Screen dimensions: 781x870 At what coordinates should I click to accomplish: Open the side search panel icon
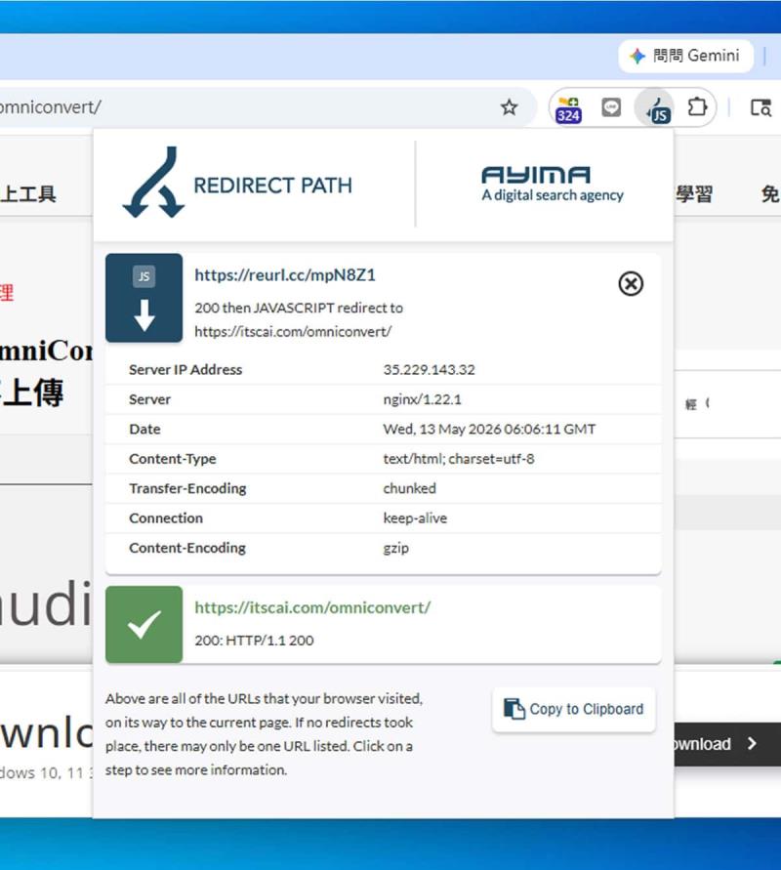click(x=760, y=107)
